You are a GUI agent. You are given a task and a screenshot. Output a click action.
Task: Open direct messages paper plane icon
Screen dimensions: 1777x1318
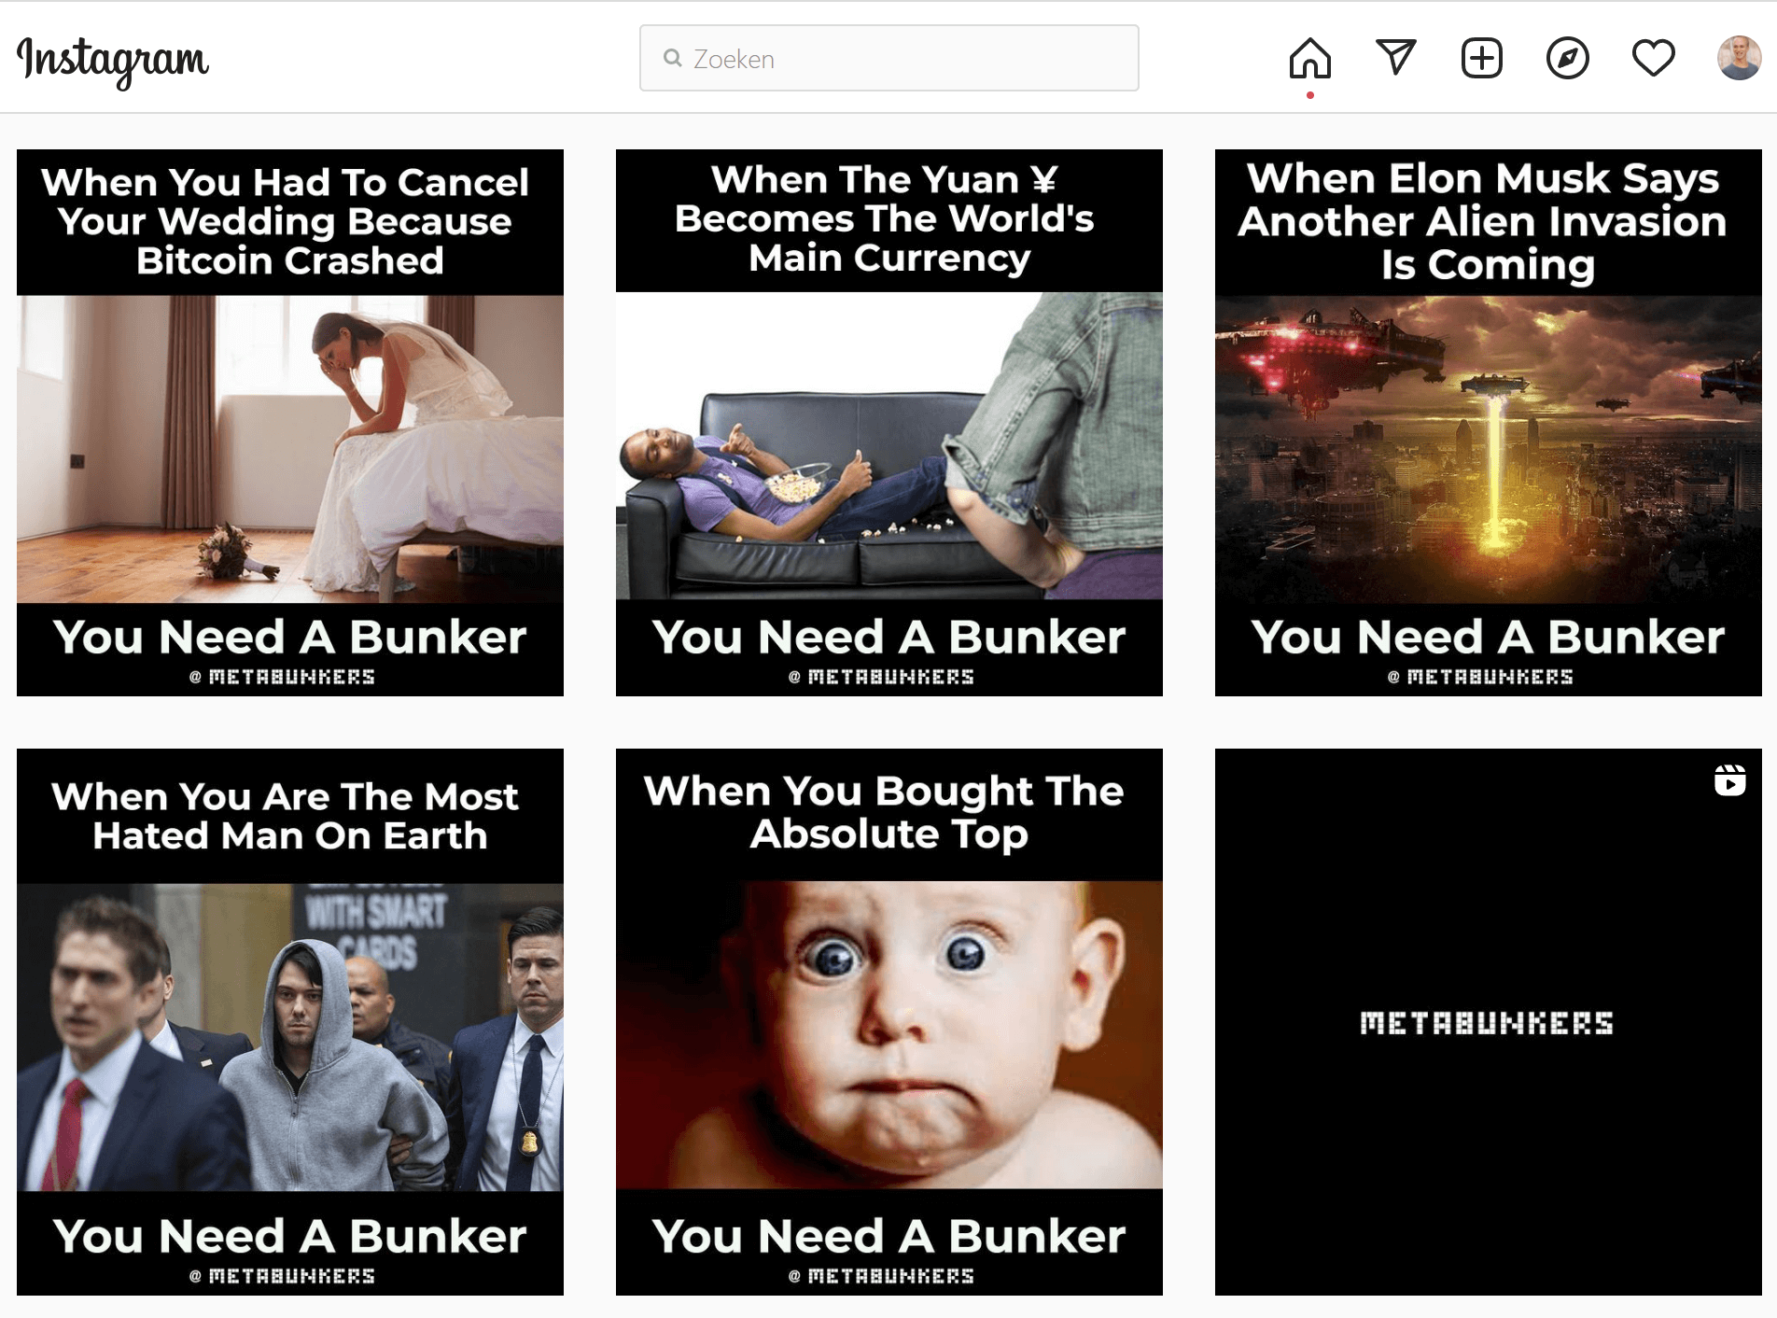(x=1396, y=58)
